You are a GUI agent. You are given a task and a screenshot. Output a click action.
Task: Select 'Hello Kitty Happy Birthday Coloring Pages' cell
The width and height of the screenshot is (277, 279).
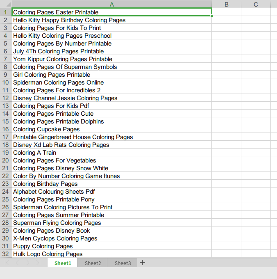pyautogui.click(x=112, y=20)
